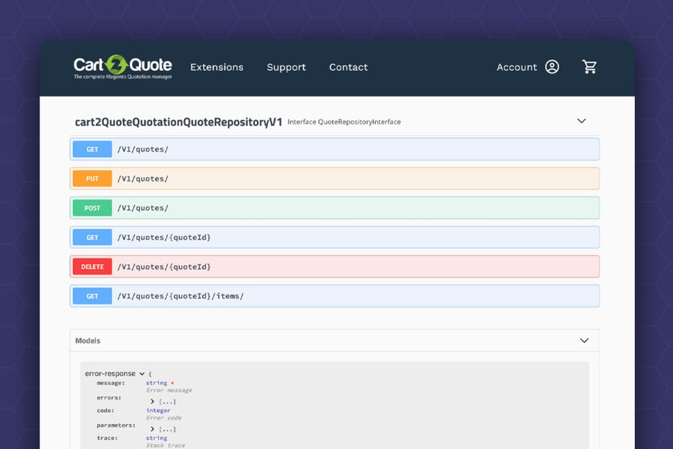The height and width of the screenshot is (449, 673).
Task: Open the Extensions menu
Action: tap(216, 67)
